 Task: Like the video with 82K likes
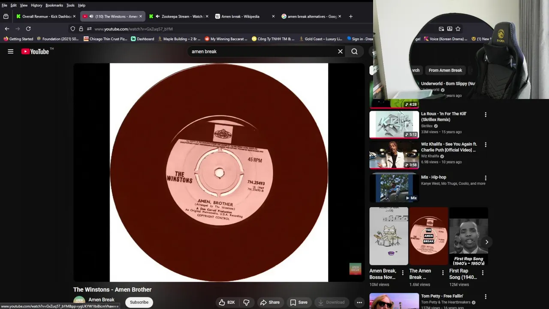(x=227, y=302)
